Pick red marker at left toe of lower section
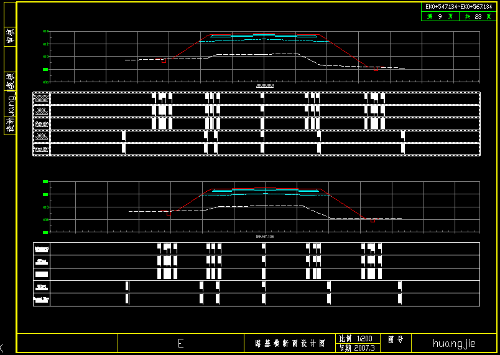500x355 pixels. (x=169, y=213)
